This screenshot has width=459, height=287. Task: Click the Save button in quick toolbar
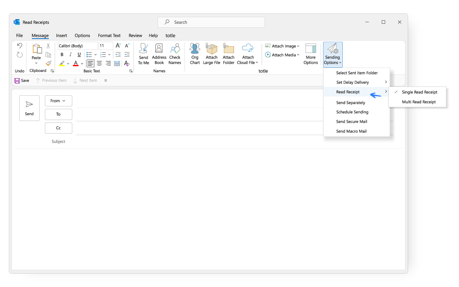[22, 80]
